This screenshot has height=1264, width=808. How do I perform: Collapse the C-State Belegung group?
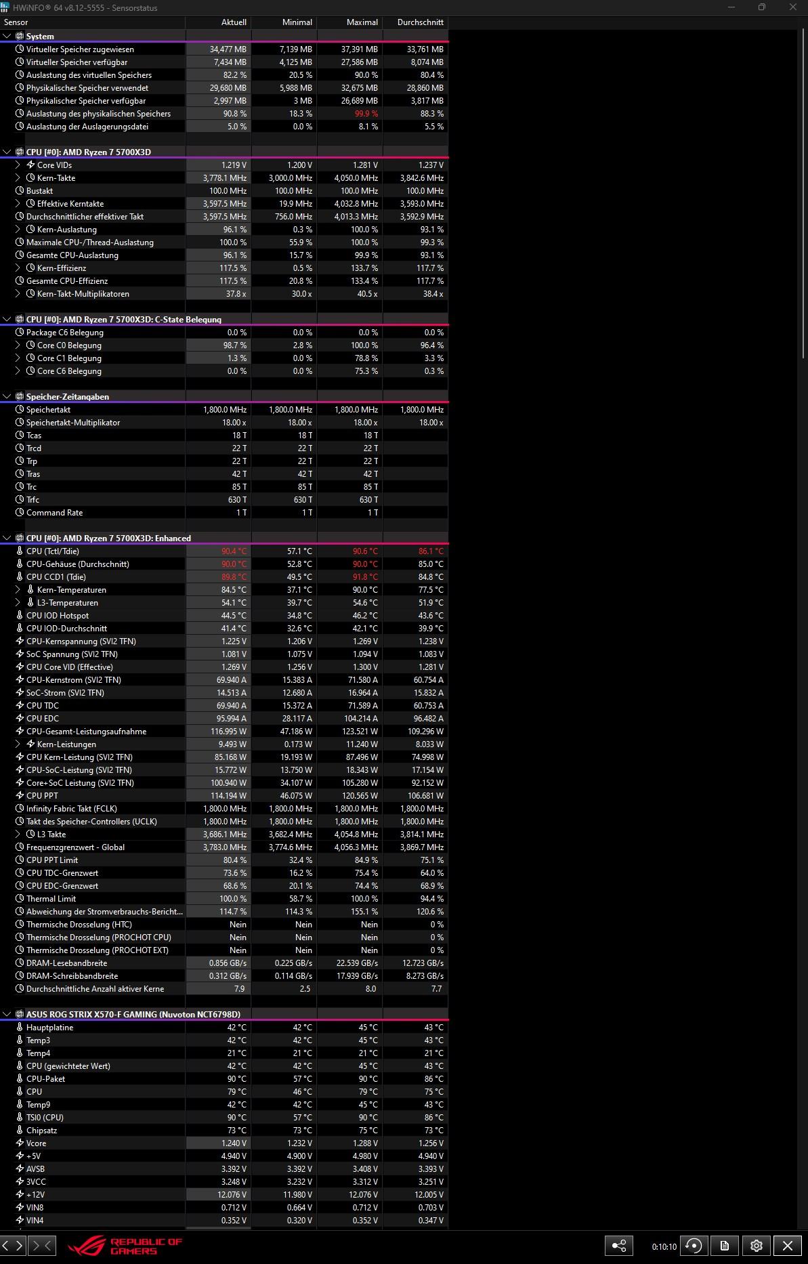pyautogui.click(x=7, y=319)
